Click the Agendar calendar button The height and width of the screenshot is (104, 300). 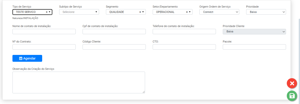[x=27, y=58]
